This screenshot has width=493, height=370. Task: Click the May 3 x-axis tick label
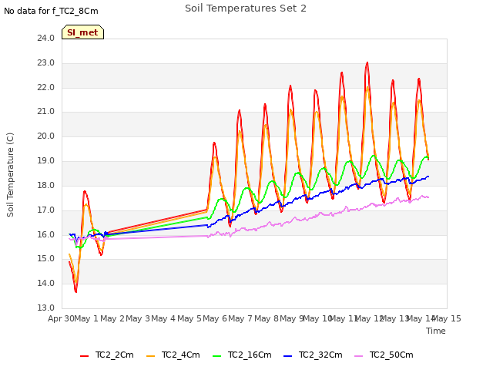[x=138, y=318]
